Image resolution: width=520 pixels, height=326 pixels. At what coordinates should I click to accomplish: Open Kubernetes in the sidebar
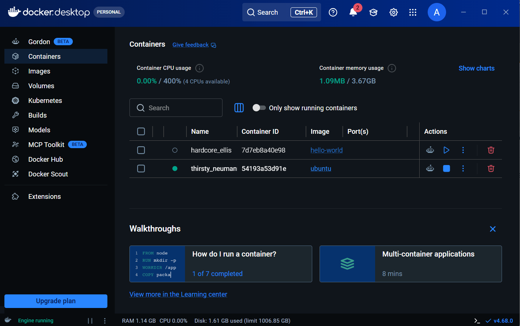[x=56, y=100]
